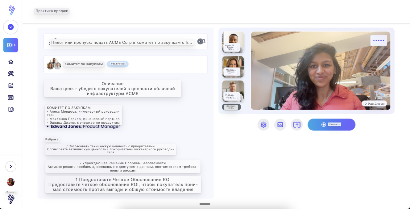The height and width of the screenshot is (216, 410).
Task: Expand the sidebar with the arrow chevron
Action: pyautogui.click(x=11, y=166)
